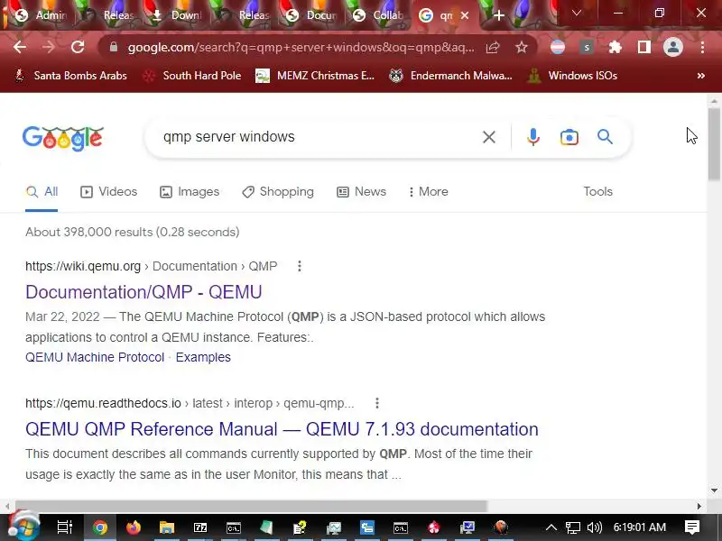Image resolution: width=722 pixels, height=541 pixels.
Task: Go back to previous page
Action: coord(20,47)
